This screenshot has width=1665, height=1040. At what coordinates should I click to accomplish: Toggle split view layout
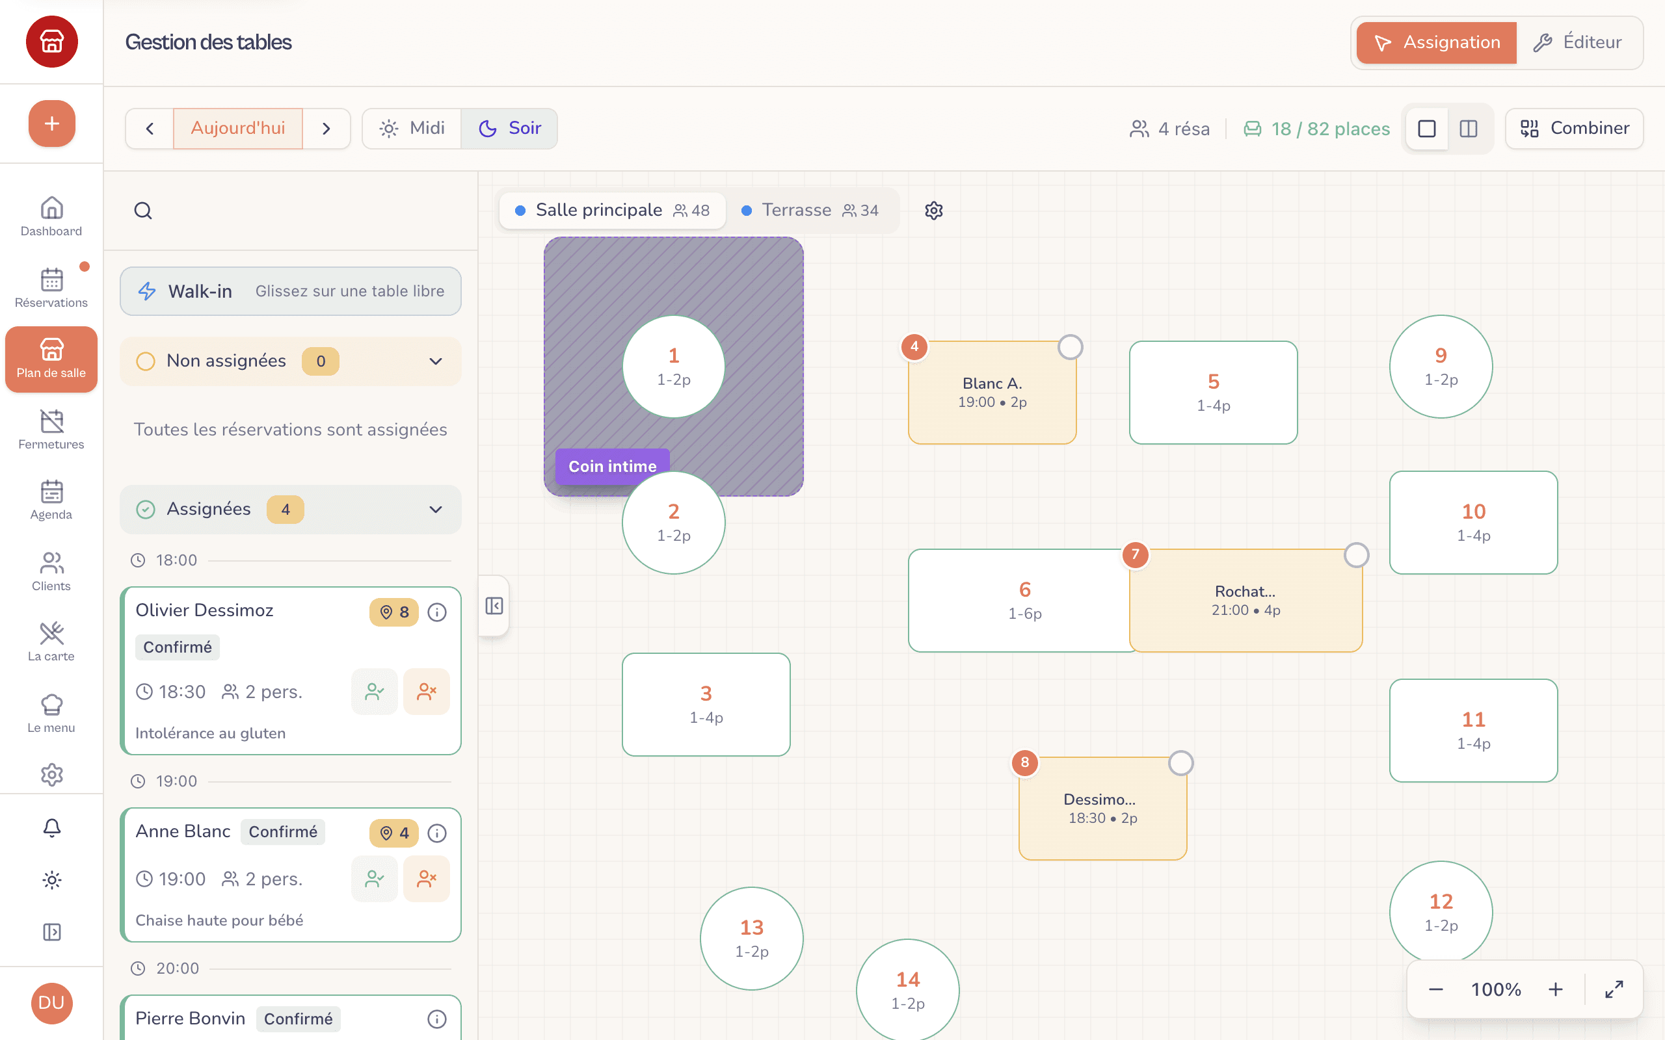tap(1468, 129)
